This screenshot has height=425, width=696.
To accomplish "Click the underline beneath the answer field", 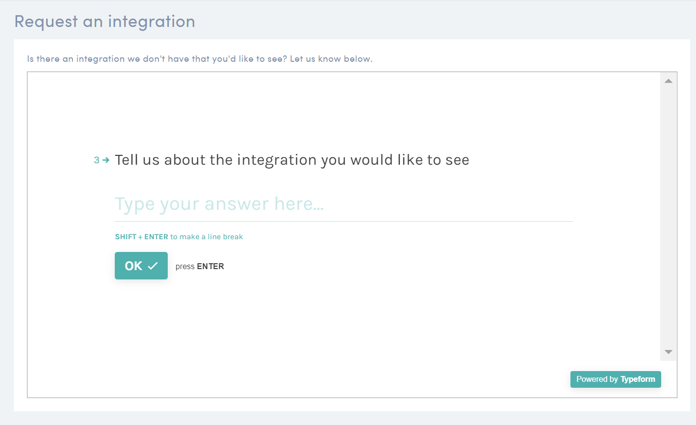I will 343,221.
